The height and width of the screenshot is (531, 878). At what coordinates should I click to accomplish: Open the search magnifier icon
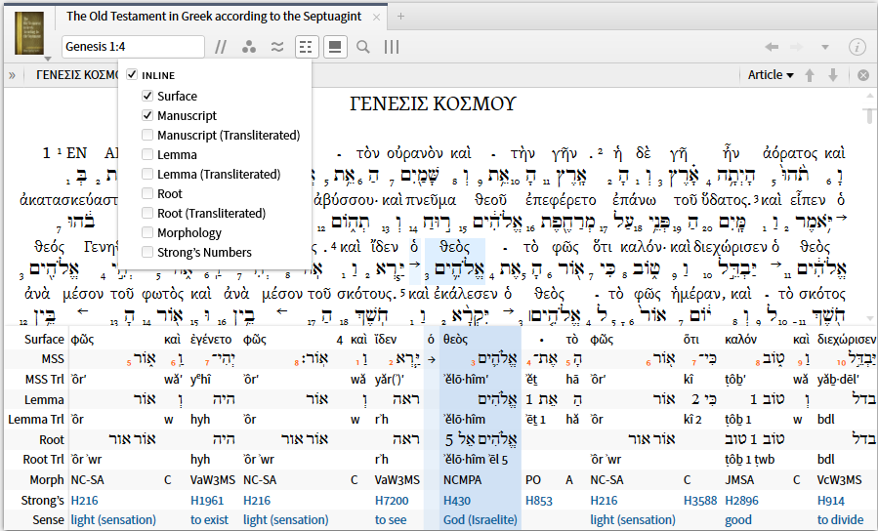[363, 47]
